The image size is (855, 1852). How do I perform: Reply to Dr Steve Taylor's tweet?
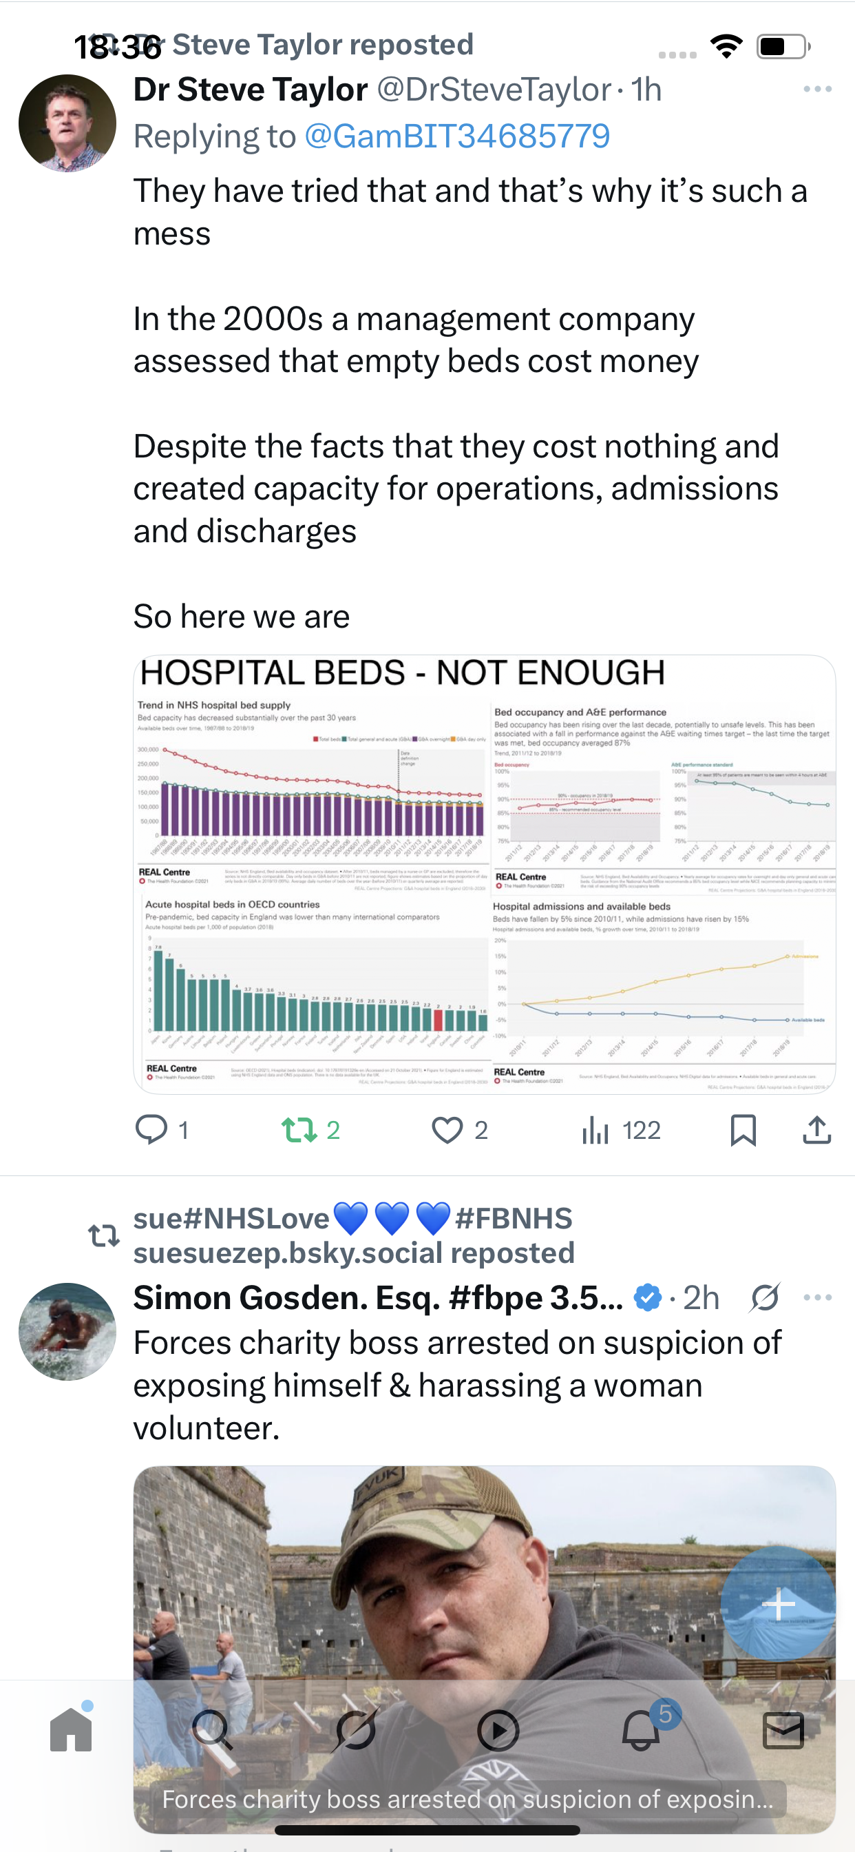151,1129
